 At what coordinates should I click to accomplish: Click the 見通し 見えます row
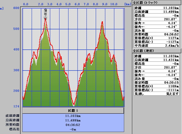click(x=156, y=94)
